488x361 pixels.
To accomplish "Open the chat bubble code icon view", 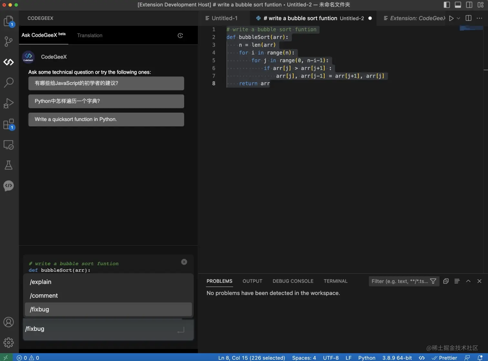I will (9, 186).
